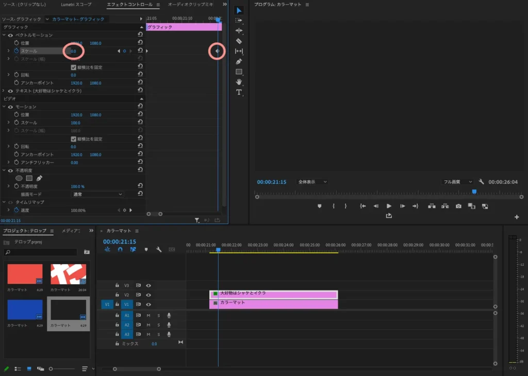Open the フル画質 playback resolution dropdown
Screen dimensions: 528x376
457,182
